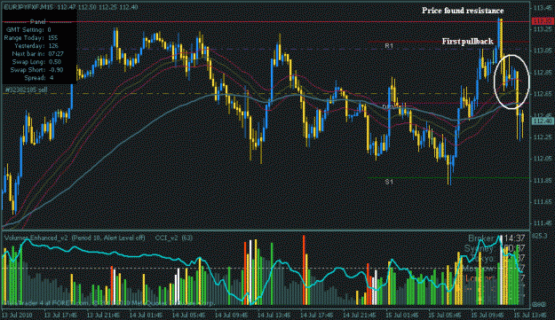Click the 113.25 price axis label

(543, 29)
